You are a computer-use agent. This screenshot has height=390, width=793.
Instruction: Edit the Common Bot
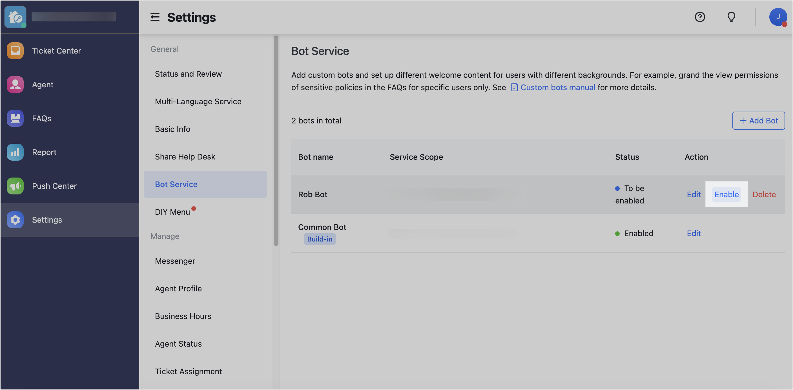[694, 233]
